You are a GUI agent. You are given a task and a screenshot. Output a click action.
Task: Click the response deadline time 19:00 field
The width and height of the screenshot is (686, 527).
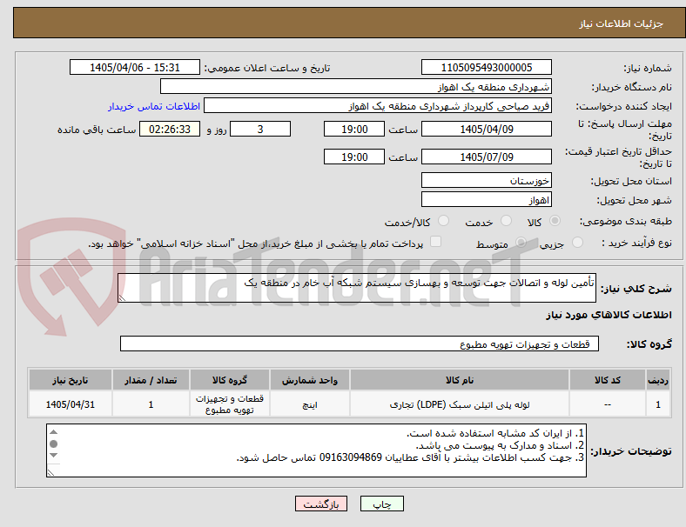354,129
